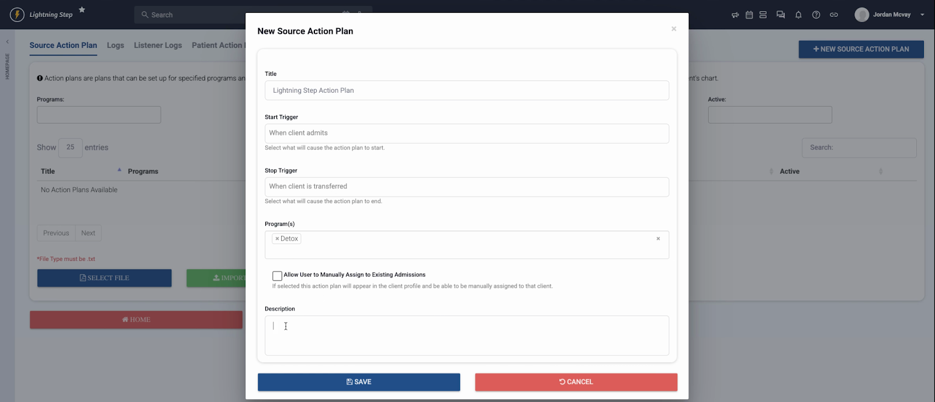935x402 pixels.
Task: Click the megaphone announcements icon
Action: click(735, 15)
